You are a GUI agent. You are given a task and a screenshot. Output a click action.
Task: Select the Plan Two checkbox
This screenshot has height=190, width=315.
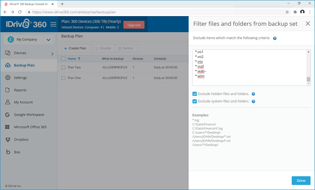(x=63, y=67)
